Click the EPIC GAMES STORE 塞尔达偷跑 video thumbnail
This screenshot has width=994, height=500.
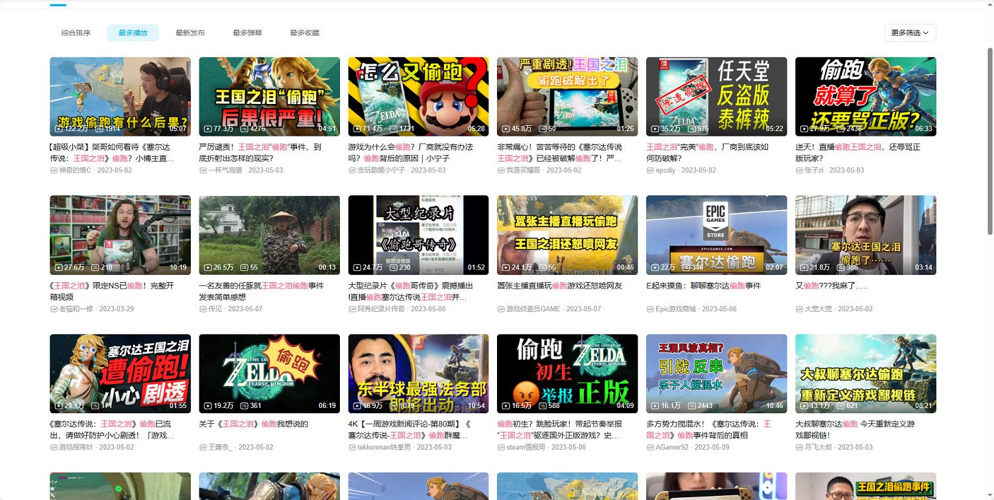[716, 235]
